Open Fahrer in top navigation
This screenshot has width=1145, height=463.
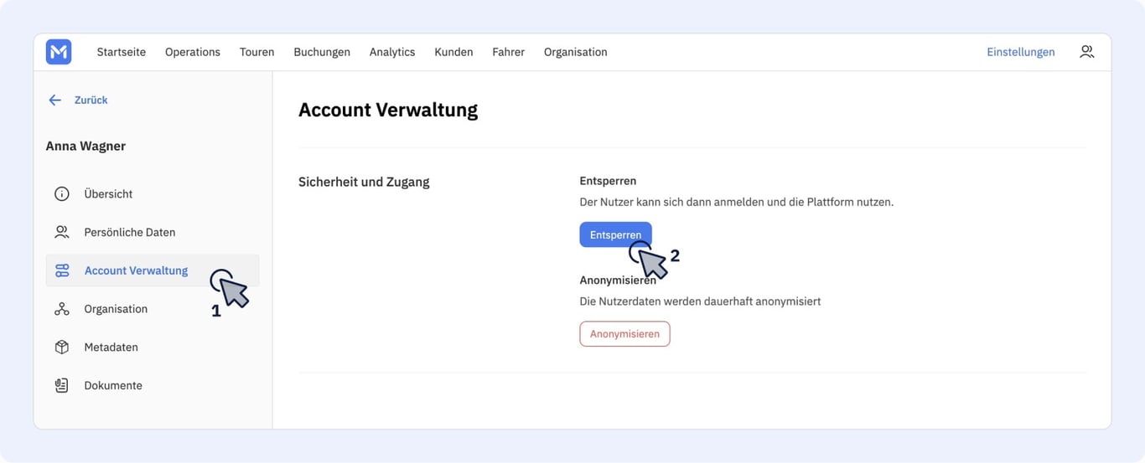click(x=508, y=52)
